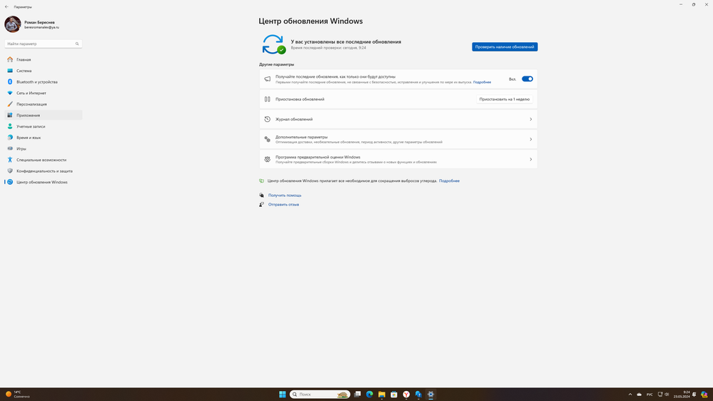Go to Bluetooth и устройства

tap(44, 82)
